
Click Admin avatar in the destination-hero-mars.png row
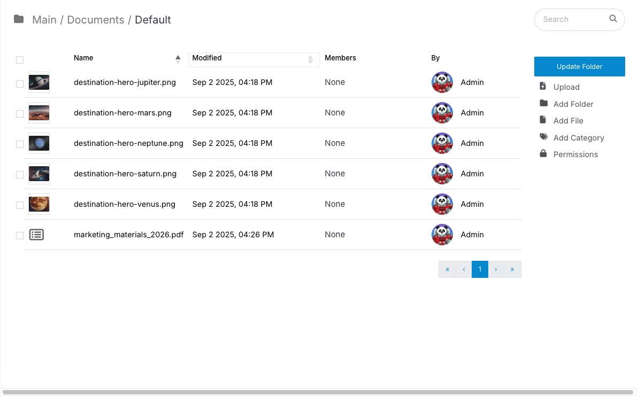(442, 113)
